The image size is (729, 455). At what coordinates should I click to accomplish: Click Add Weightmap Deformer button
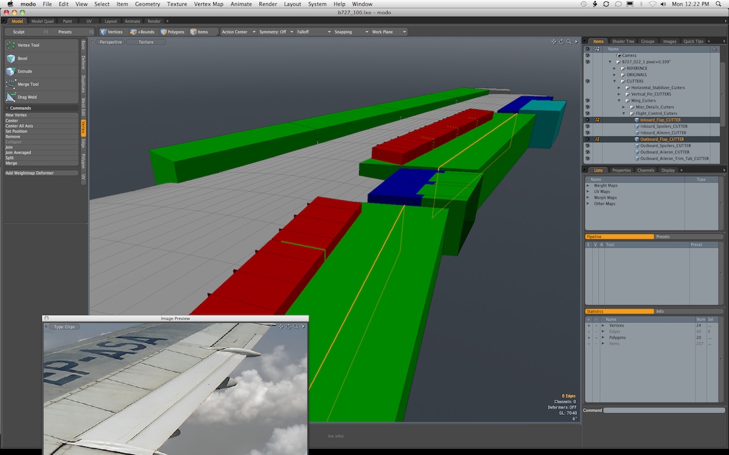pyautogui.click(x=30, y=173)
